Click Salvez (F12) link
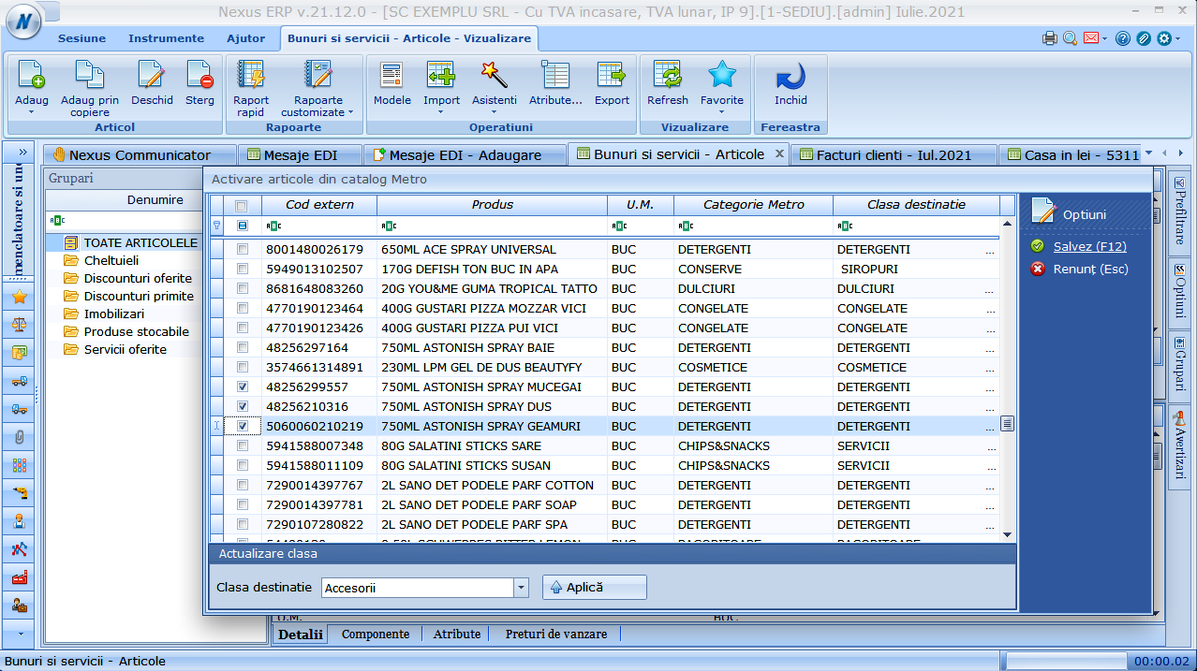This screenshot has width=1197, height=671. [x=1089, y=247]
